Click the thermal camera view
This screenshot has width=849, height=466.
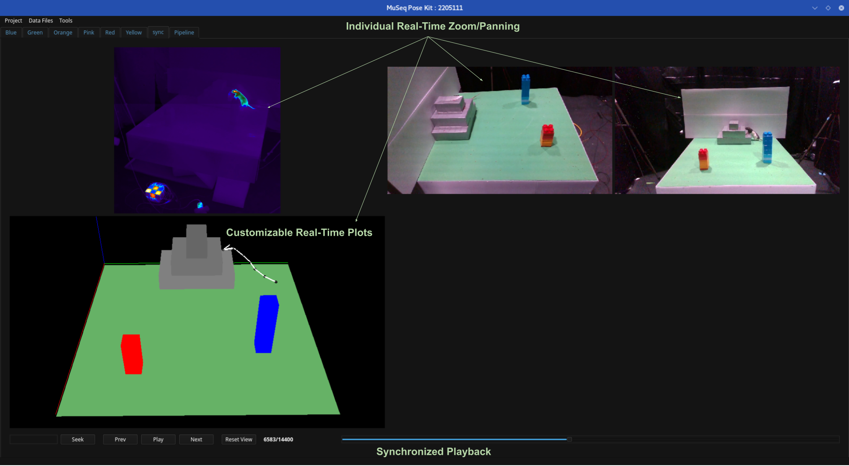[197, 130]
